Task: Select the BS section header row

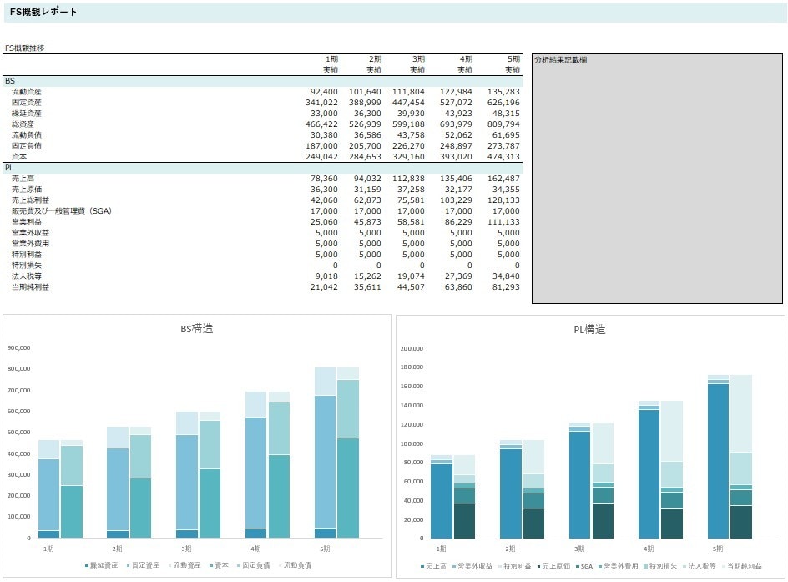Action: pos(262,81)
